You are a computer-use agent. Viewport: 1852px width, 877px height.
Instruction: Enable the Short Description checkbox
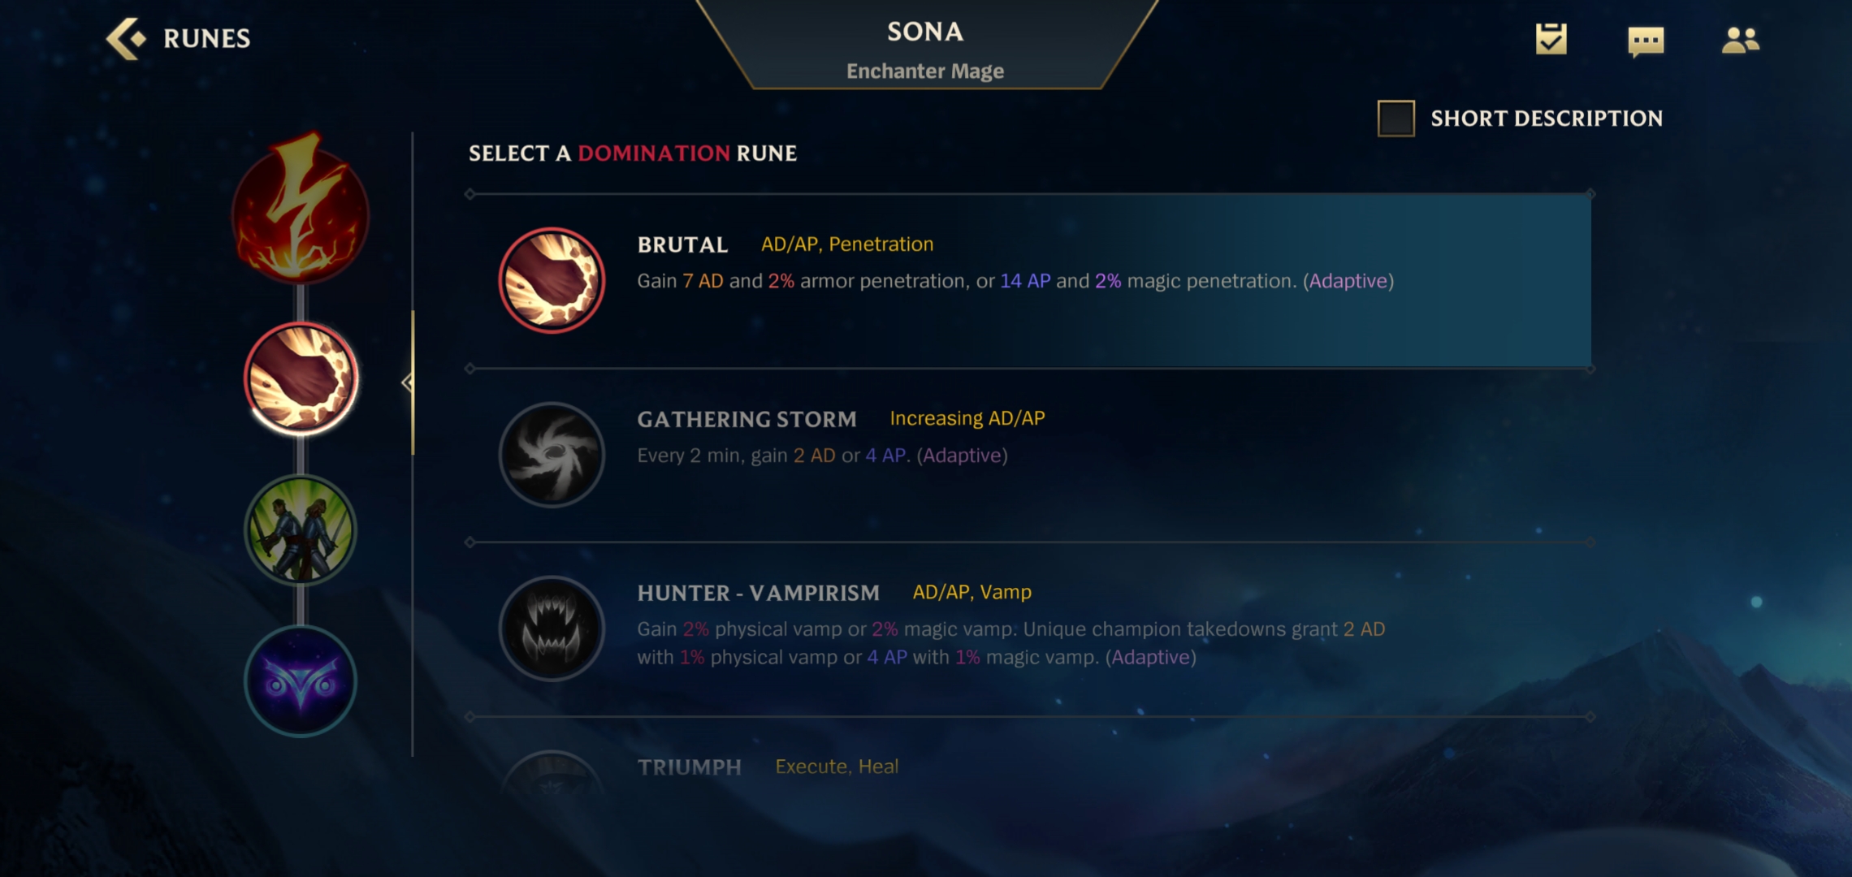pyautogui.click(x=1395, y=119)
